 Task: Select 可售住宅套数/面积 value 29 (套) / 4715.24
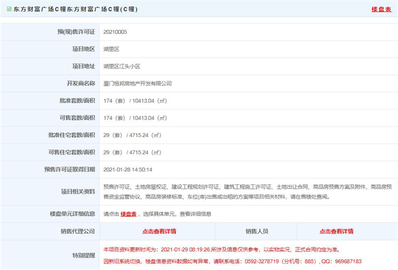click(132, 152)
